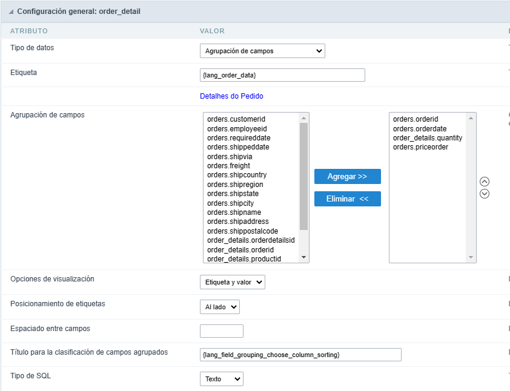Viewport: 510px width, 391px height.
Task: Click the available fields list scrollbar
Action: click(x=303, y=176)
